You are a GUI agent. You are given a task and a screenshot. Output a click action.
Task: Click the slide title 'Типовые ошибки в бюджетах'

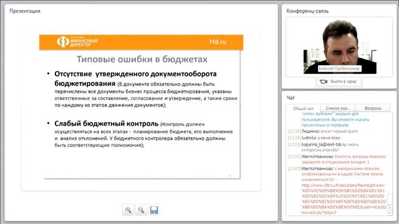pyautogui.click(x=142, y=59)
